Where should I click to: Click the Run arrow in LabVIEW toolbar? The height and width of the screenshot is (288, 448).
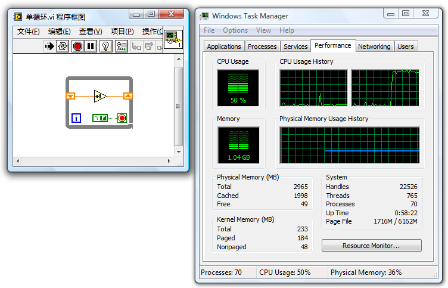(49, 46)
